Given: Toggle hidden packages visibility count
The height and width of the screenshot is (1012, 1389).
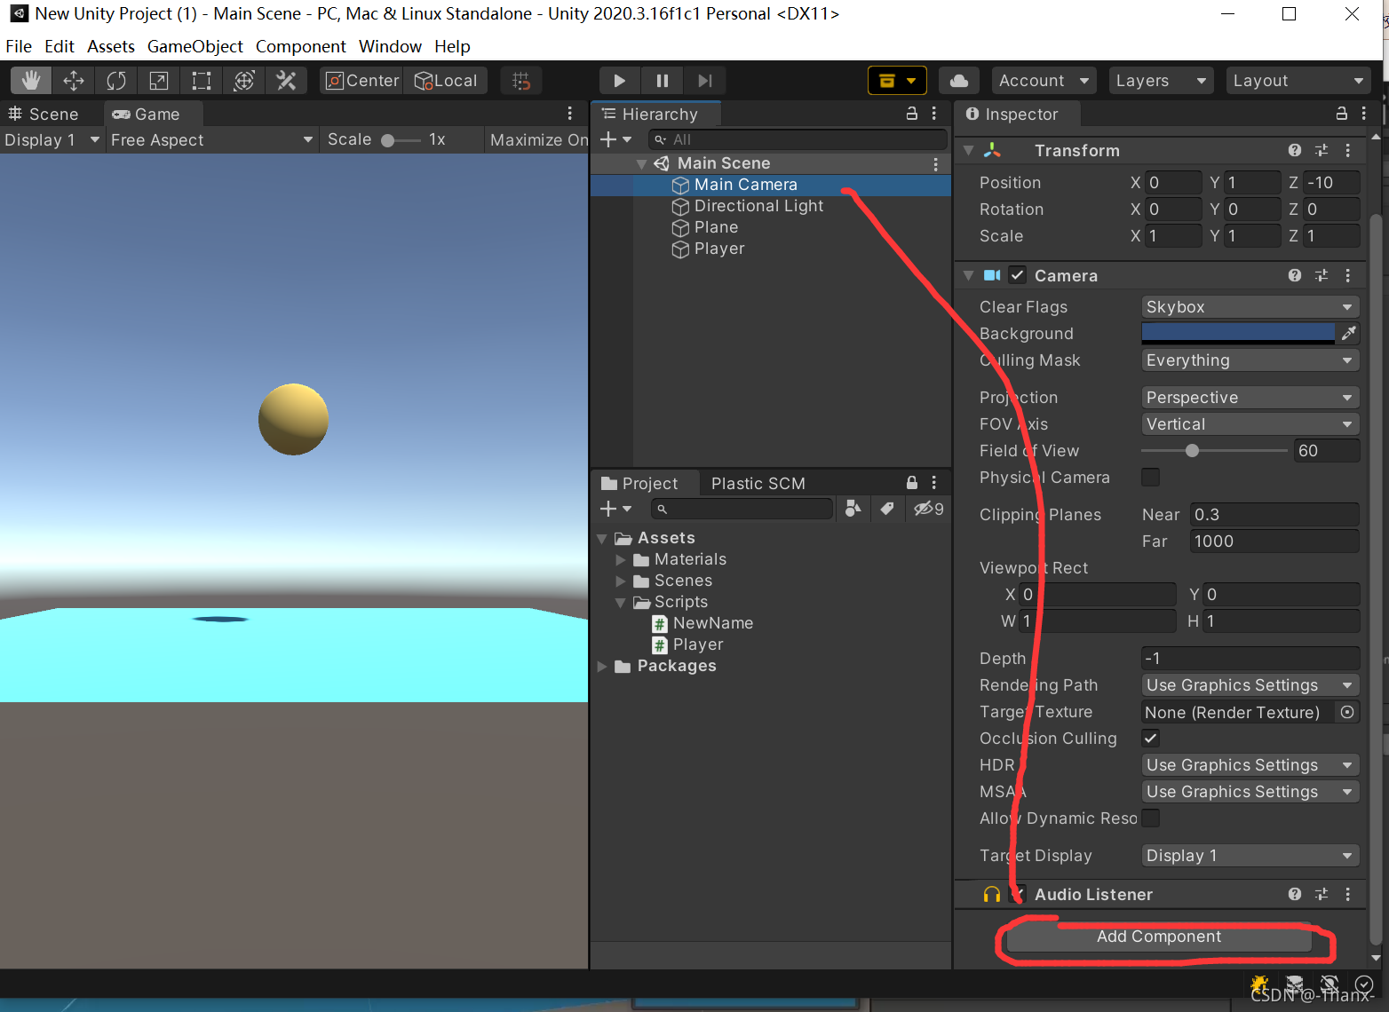Looking at the screenshot, I should point(929,508).
